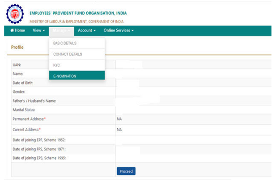Collapse the open Manage dropdown
280x181 pixels.
point(61,31)
